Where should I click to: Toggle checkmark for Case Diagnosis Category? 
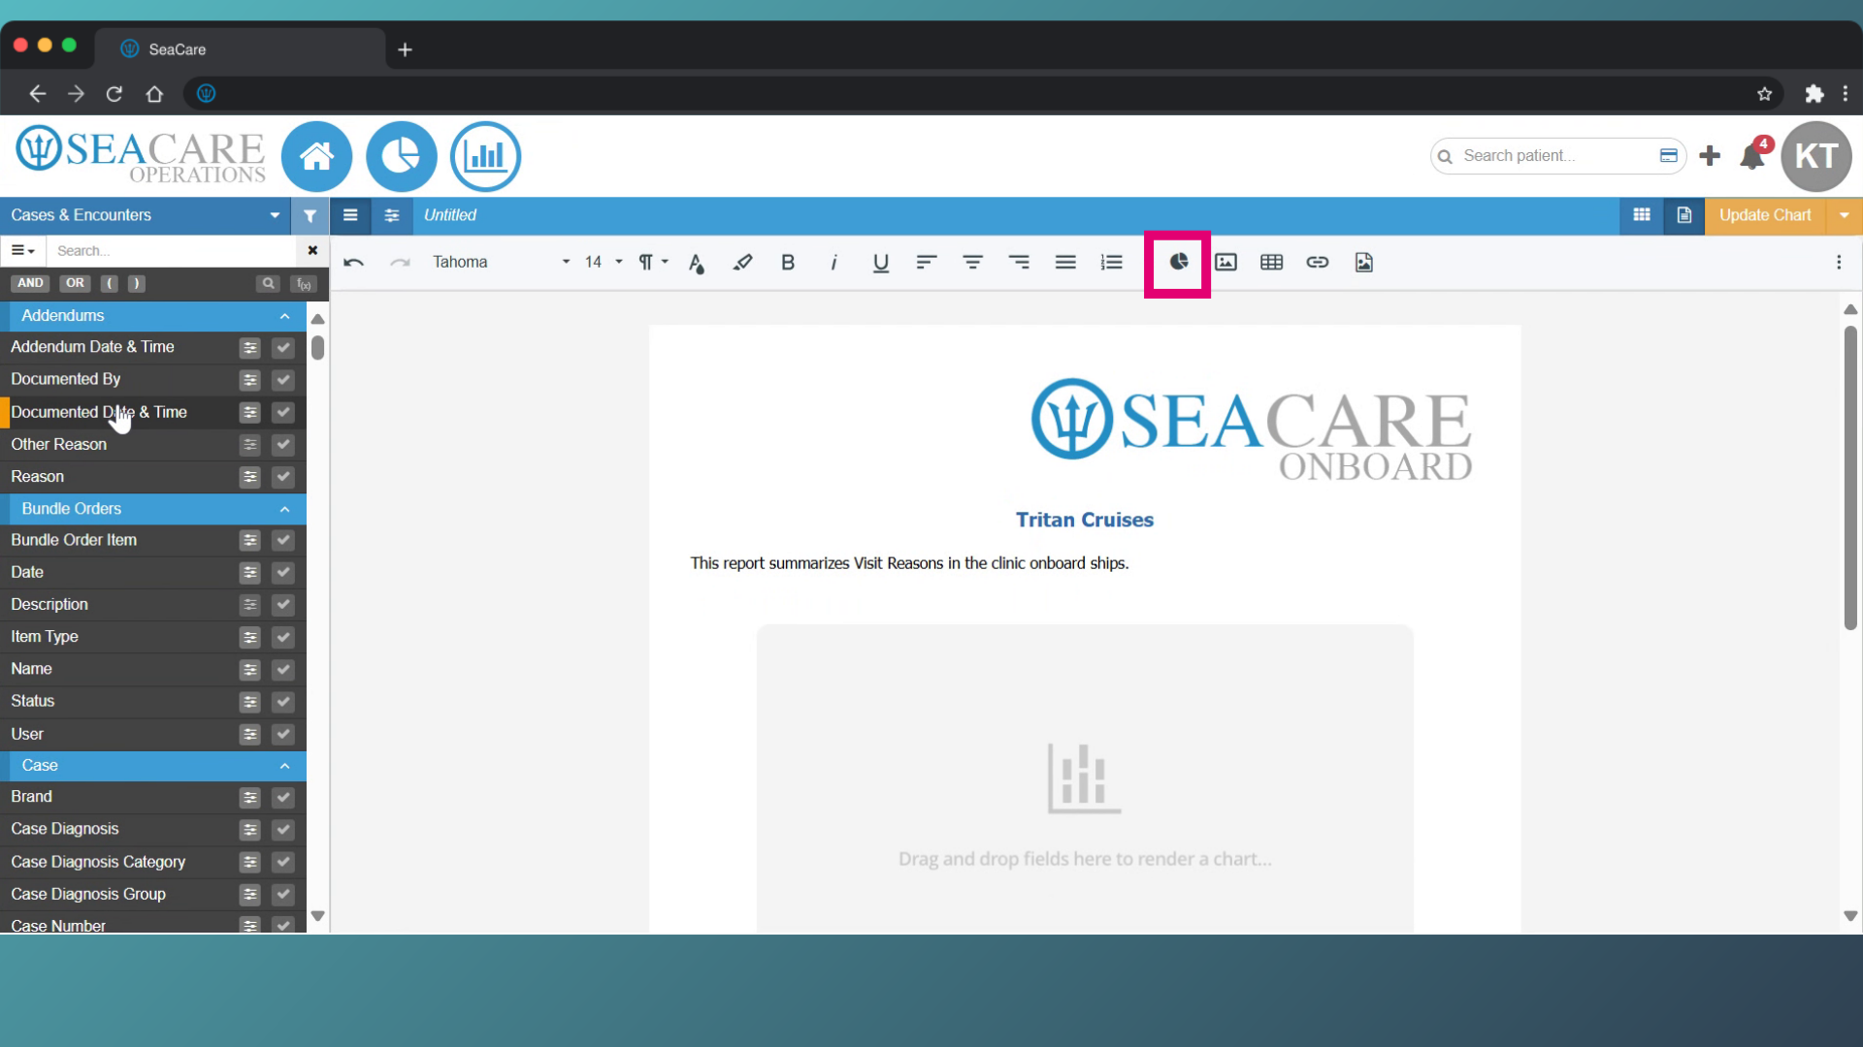(283, 862)
